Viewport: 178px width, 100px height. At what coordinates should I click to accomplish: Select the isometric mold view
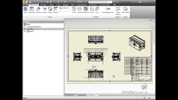tap(137, 43)
